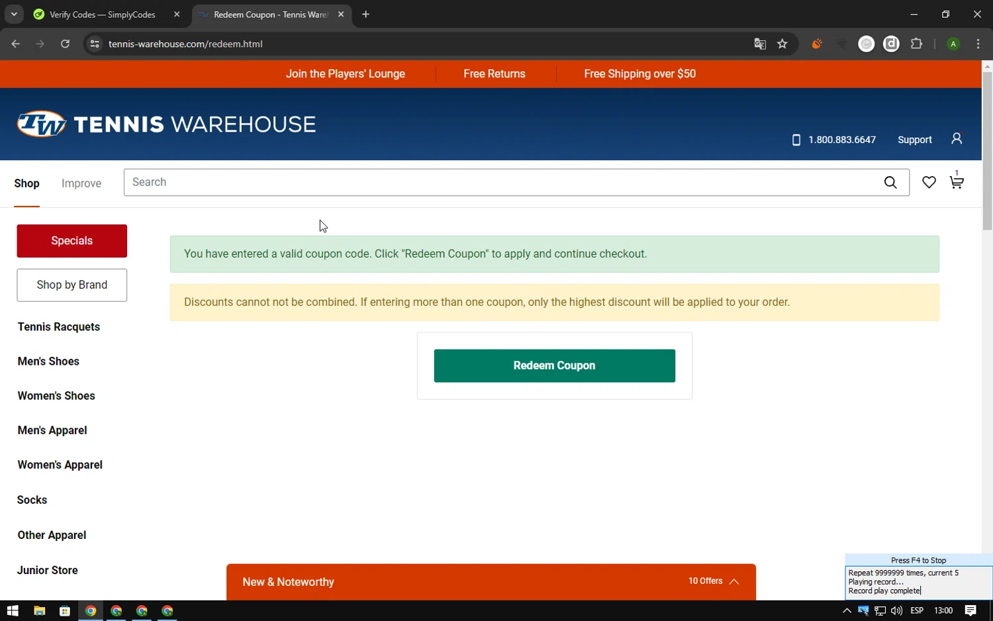993x621 pixels.
Task: Open a new browser tab
Action: (x=365, y=14)
